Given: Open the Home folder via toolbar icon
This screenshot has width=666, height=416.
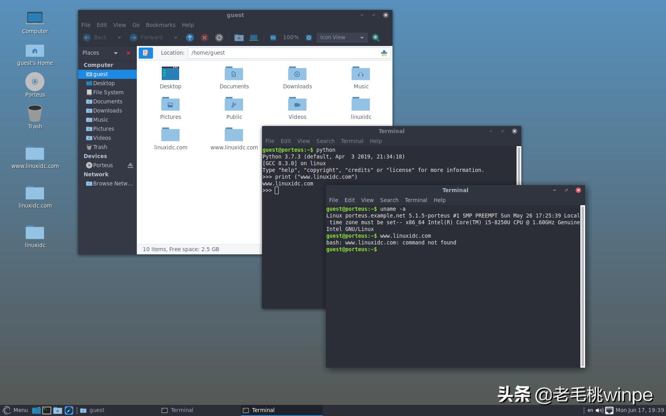Looking at the screenshot, I should tap(239, 38).
